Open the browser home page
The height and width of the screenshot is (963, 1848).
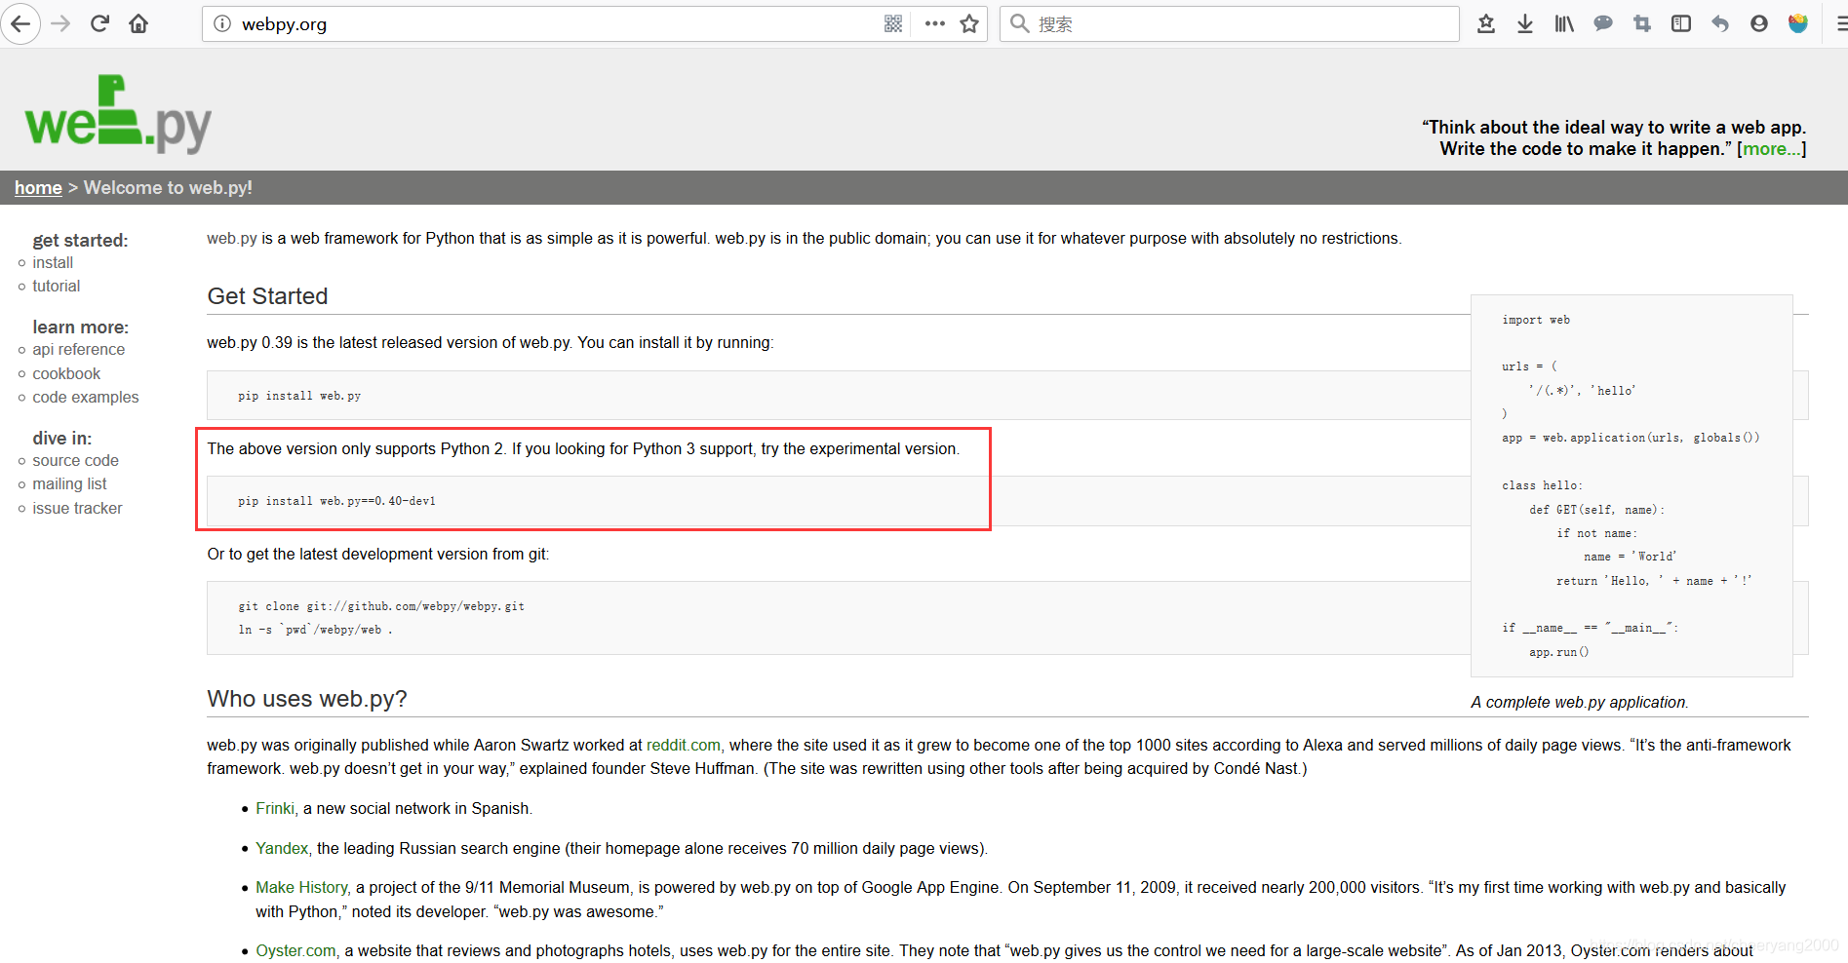[x=138, y=23]
